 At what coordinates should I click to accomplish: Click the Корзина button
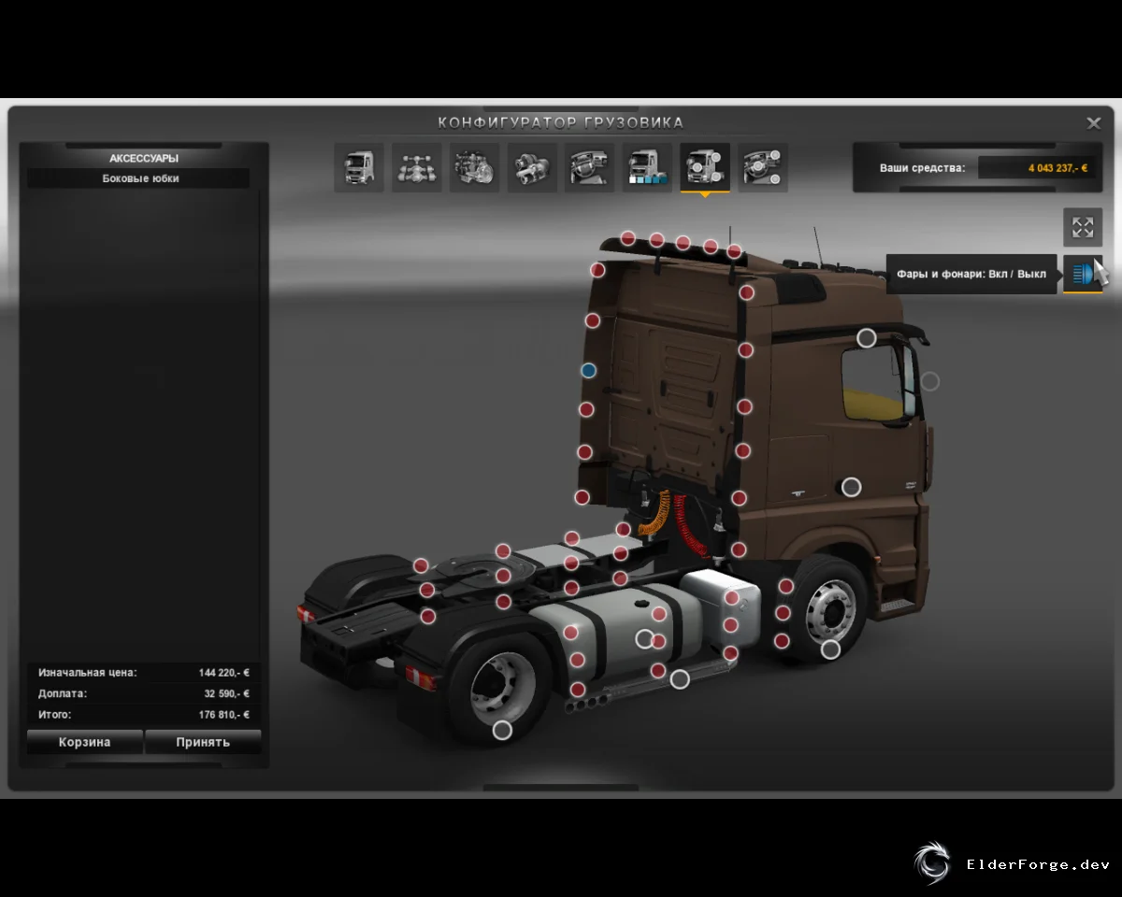click(x=85, y=742)
